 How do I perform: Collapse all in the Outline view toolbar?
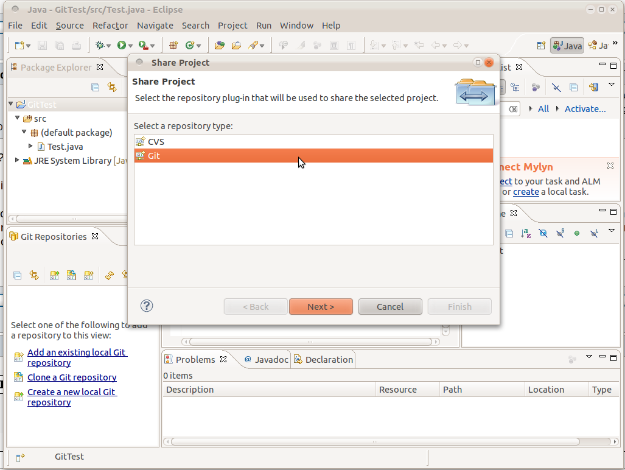(x=509, y=233)
